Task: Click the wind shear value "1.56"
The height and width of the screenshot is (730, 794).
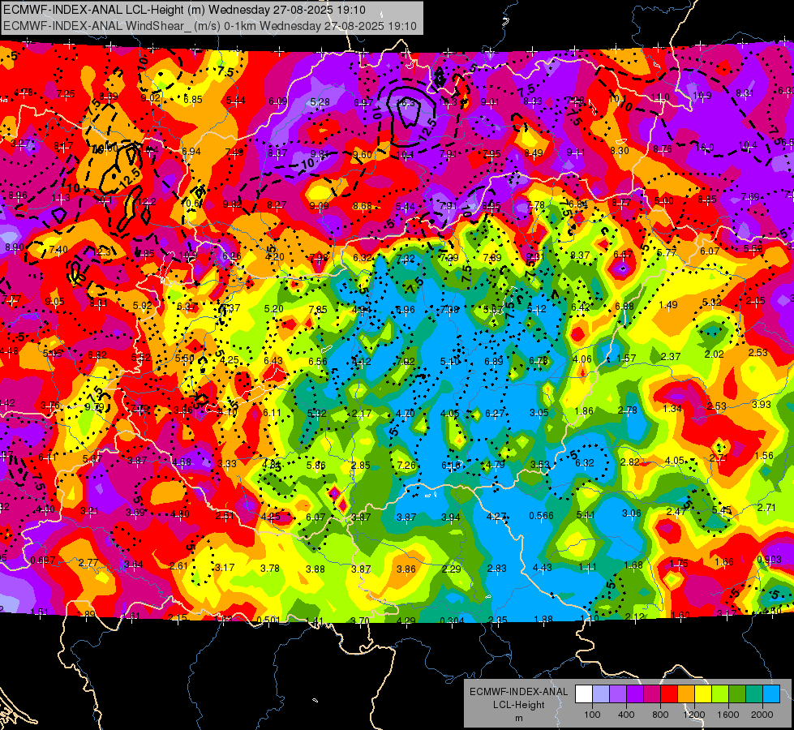Action: click(x=764, y=455)
